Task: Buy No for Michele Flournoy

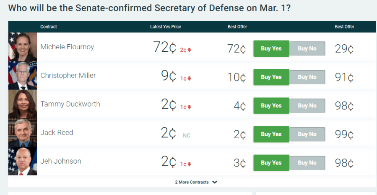Action: pyautogui.click(x=307, y=48)
